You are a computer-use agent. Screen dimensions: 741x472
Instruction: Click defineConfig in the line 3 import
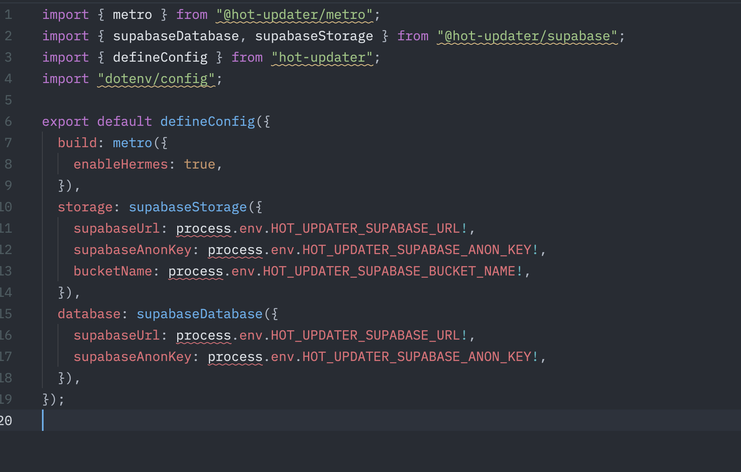tap(160, 58)
